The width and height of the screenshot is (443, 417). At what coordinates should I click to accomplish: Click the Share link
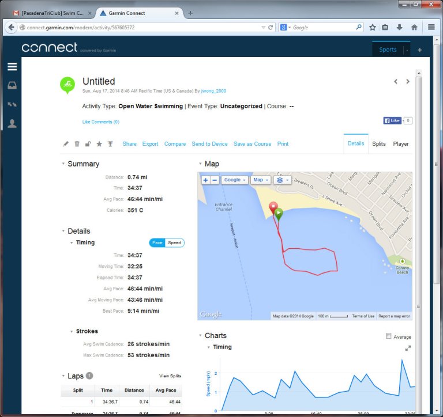(x=129, y=144)
